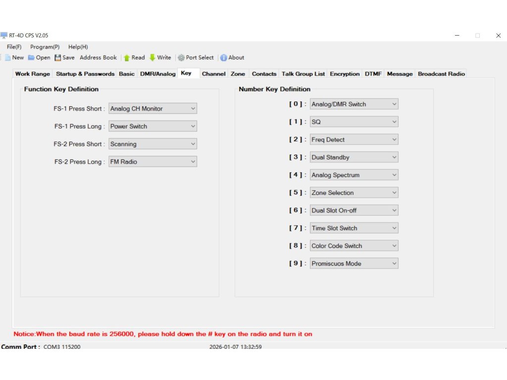Open Port Select gear icon
Viewport: 507px width, 380px height.
click(181, 57)
